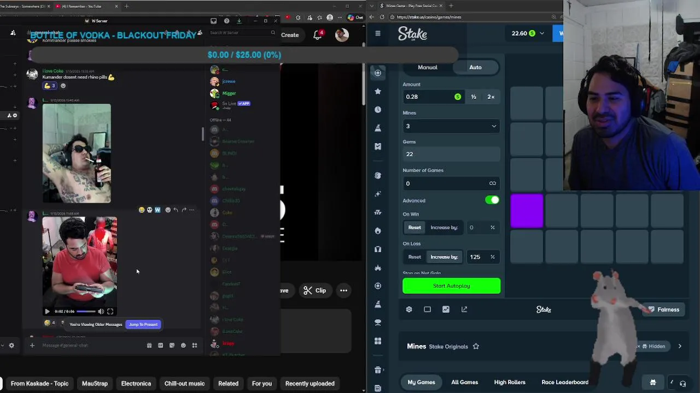Open YouTube more actions three-dot button
The image size is (700, 393).
point(343,290)
